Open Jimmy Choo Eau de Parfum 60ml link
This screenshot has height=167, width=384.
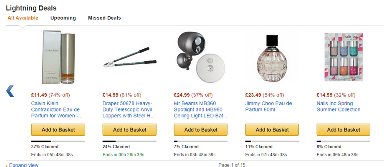269,106
